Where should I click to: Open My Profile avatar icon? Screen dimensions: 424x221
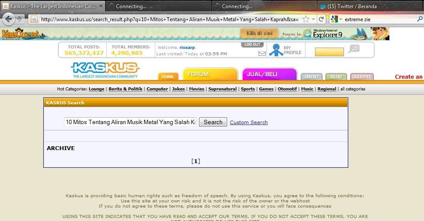coord(276,50)
